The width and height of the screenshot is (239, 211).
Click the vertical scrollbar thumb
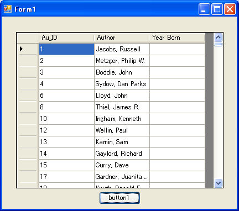click(x=219, y=44)
